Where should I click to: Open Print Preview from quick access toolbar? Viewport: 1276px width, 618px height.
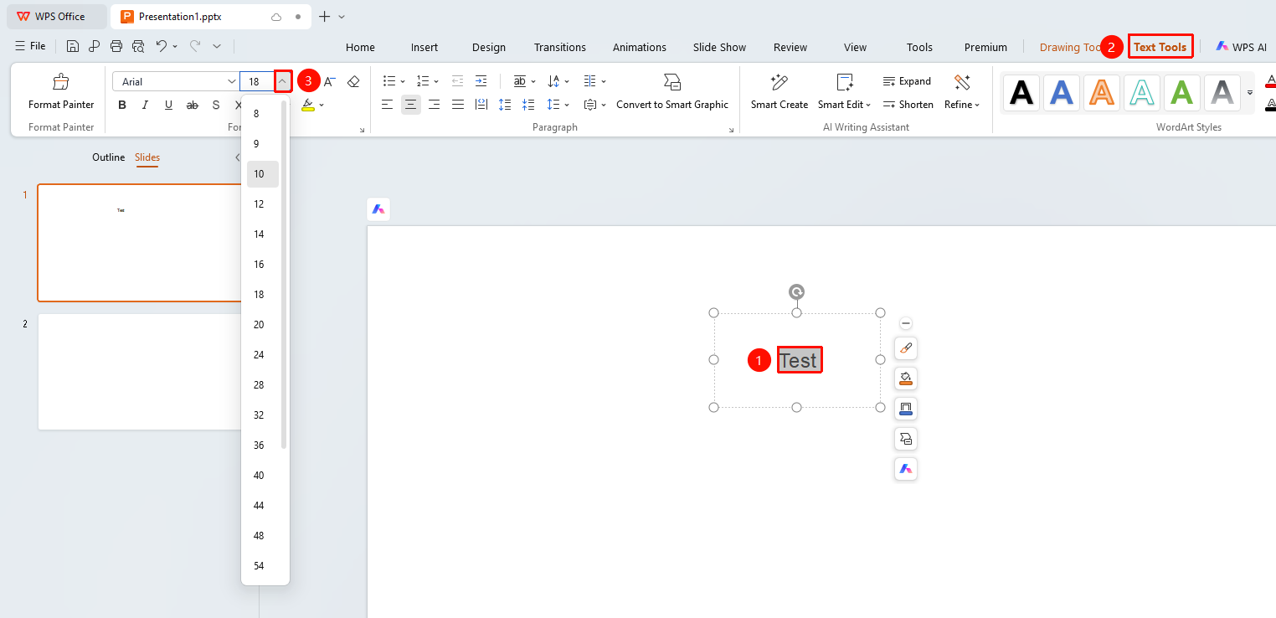[x=138, y=47]
